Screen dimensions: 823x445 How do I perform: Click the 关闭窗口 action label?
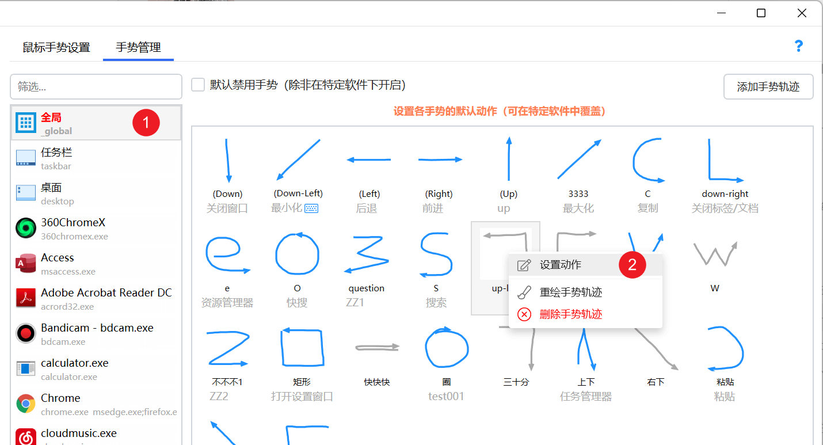click(x=227, y=208)
